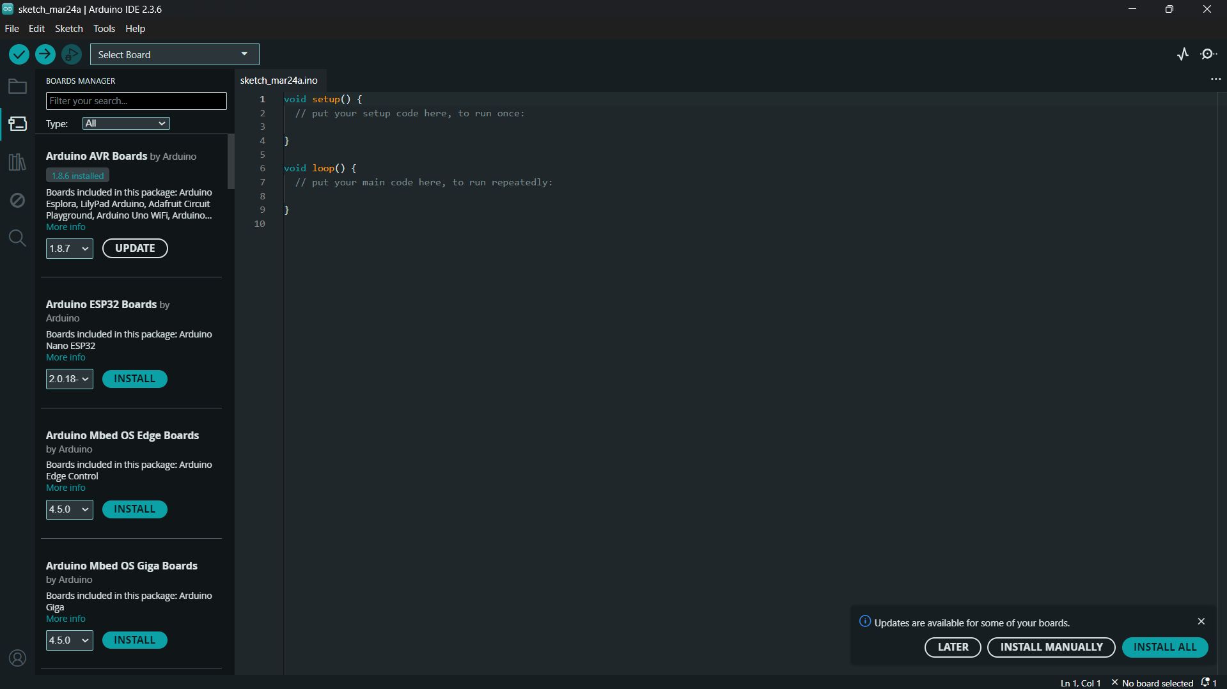Select the sketch_mar24a.ino tab
This screenshot has height=689, width=1227.
[x=279, y=80]
